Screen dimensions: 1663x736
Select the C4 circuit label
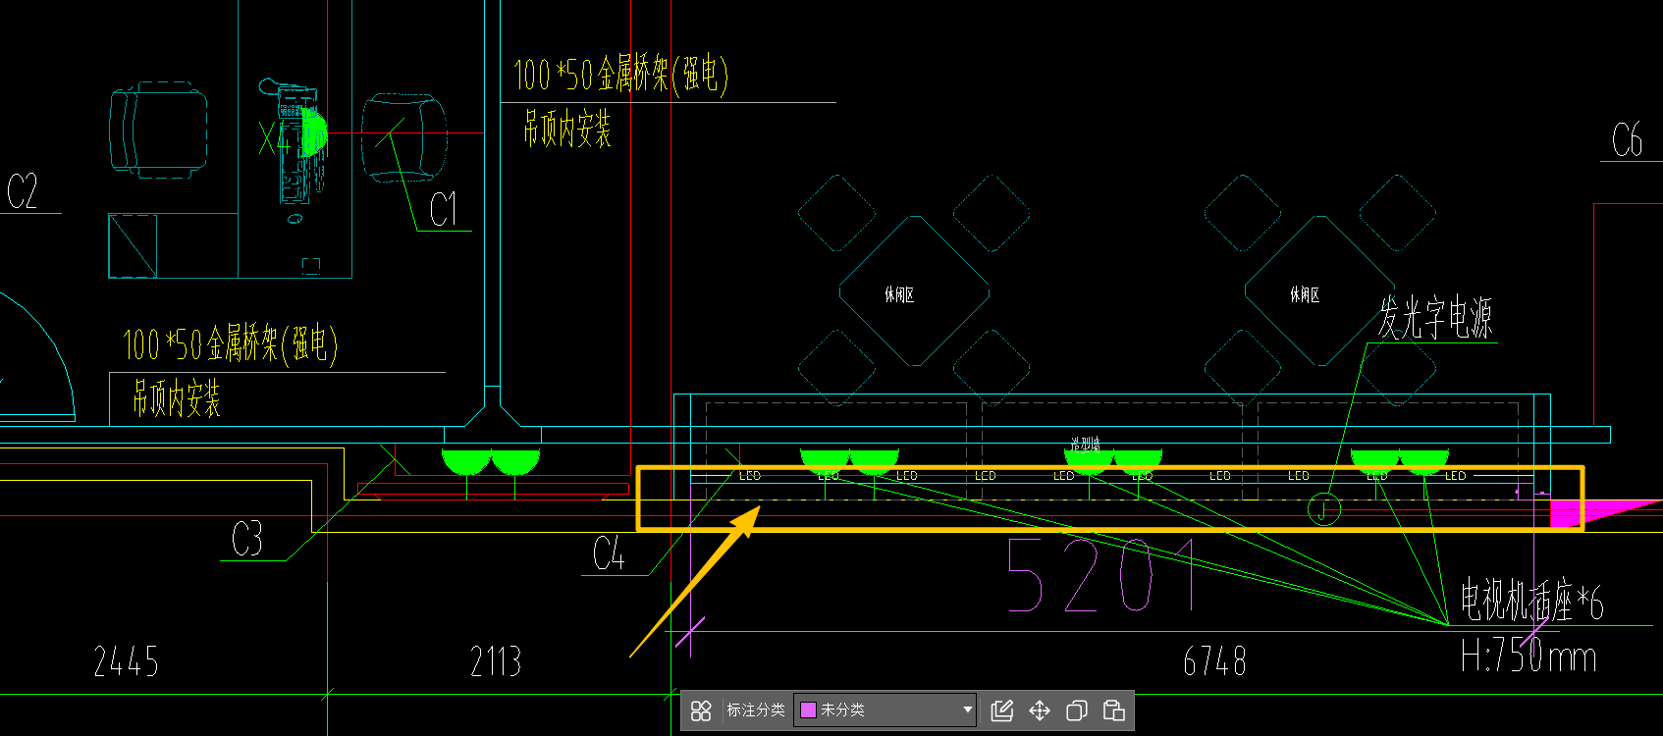pyautogui.click(x=609, y=553)
